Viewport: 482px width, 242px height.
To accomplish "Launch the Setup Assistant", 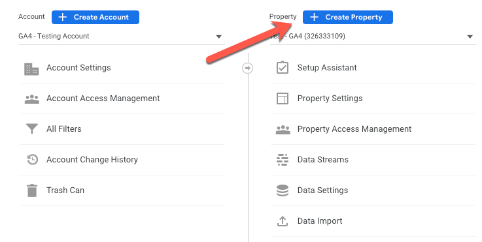I will point(373,68).
